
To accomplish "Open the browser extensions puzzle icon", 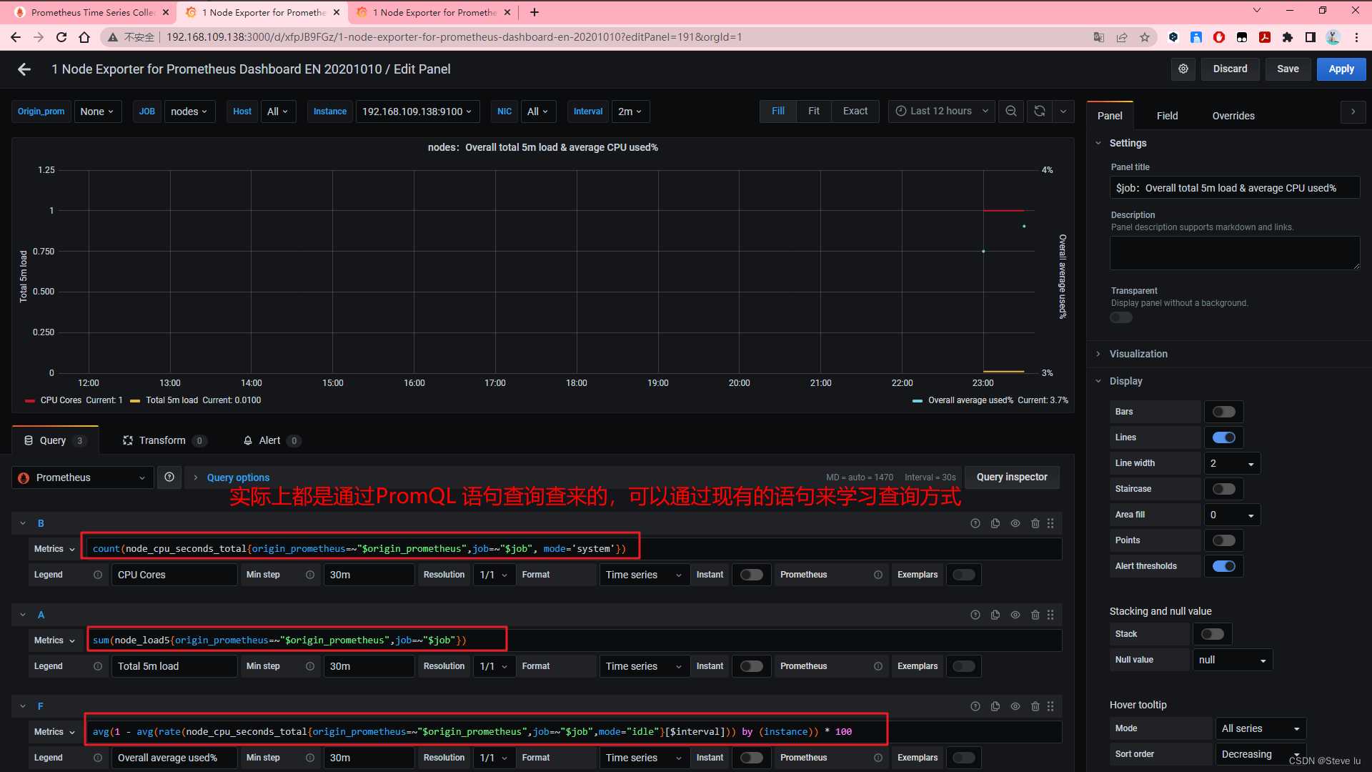I will (x=1288, y=37).
